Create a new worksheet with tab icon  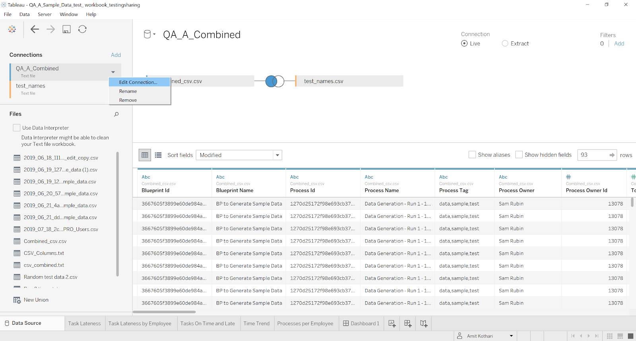pos(392,324)
